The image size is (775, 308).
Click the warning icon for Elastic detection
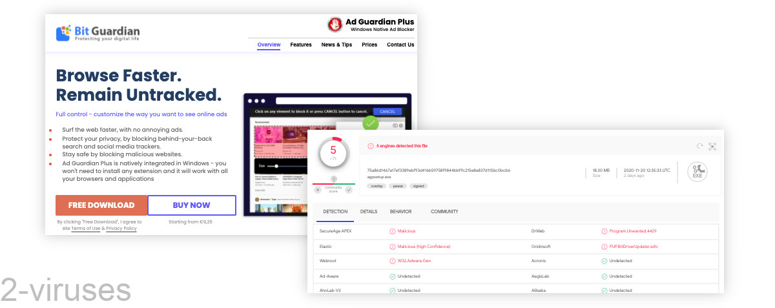click(393, 246)
